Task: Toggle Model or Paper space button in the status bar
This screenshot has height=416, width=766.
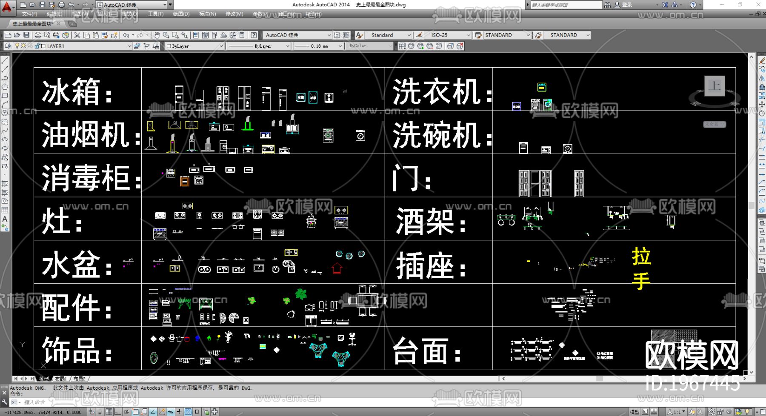Action: click(634, 412)
